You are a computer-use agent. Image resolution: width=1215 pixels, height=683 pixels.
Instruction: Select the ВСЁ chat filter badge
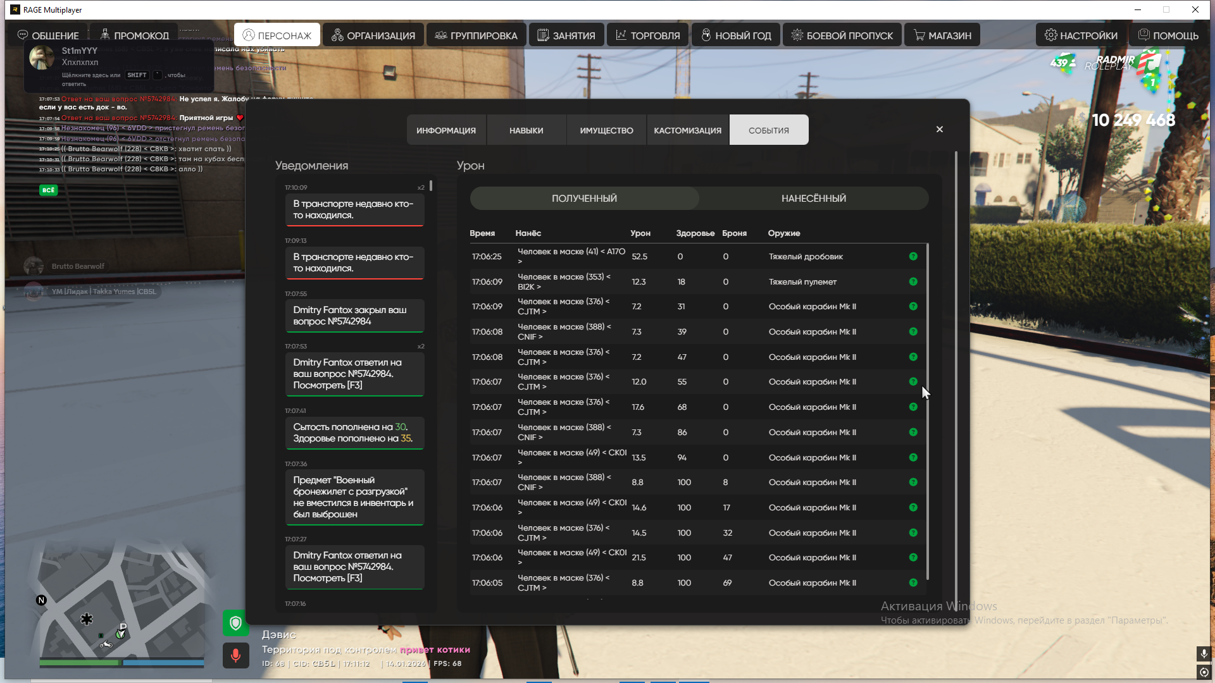point(49,190)
